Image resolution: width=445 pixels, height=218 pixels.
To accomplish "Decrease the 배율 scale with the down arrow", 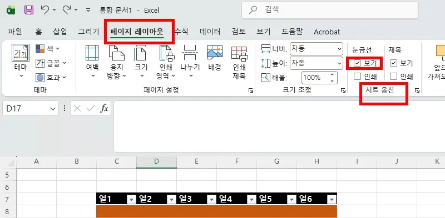I will pos(332,80).
